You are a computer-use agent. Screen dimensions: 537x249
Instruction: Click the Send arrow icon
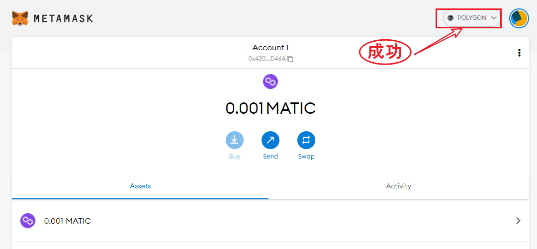coord(270,140)
